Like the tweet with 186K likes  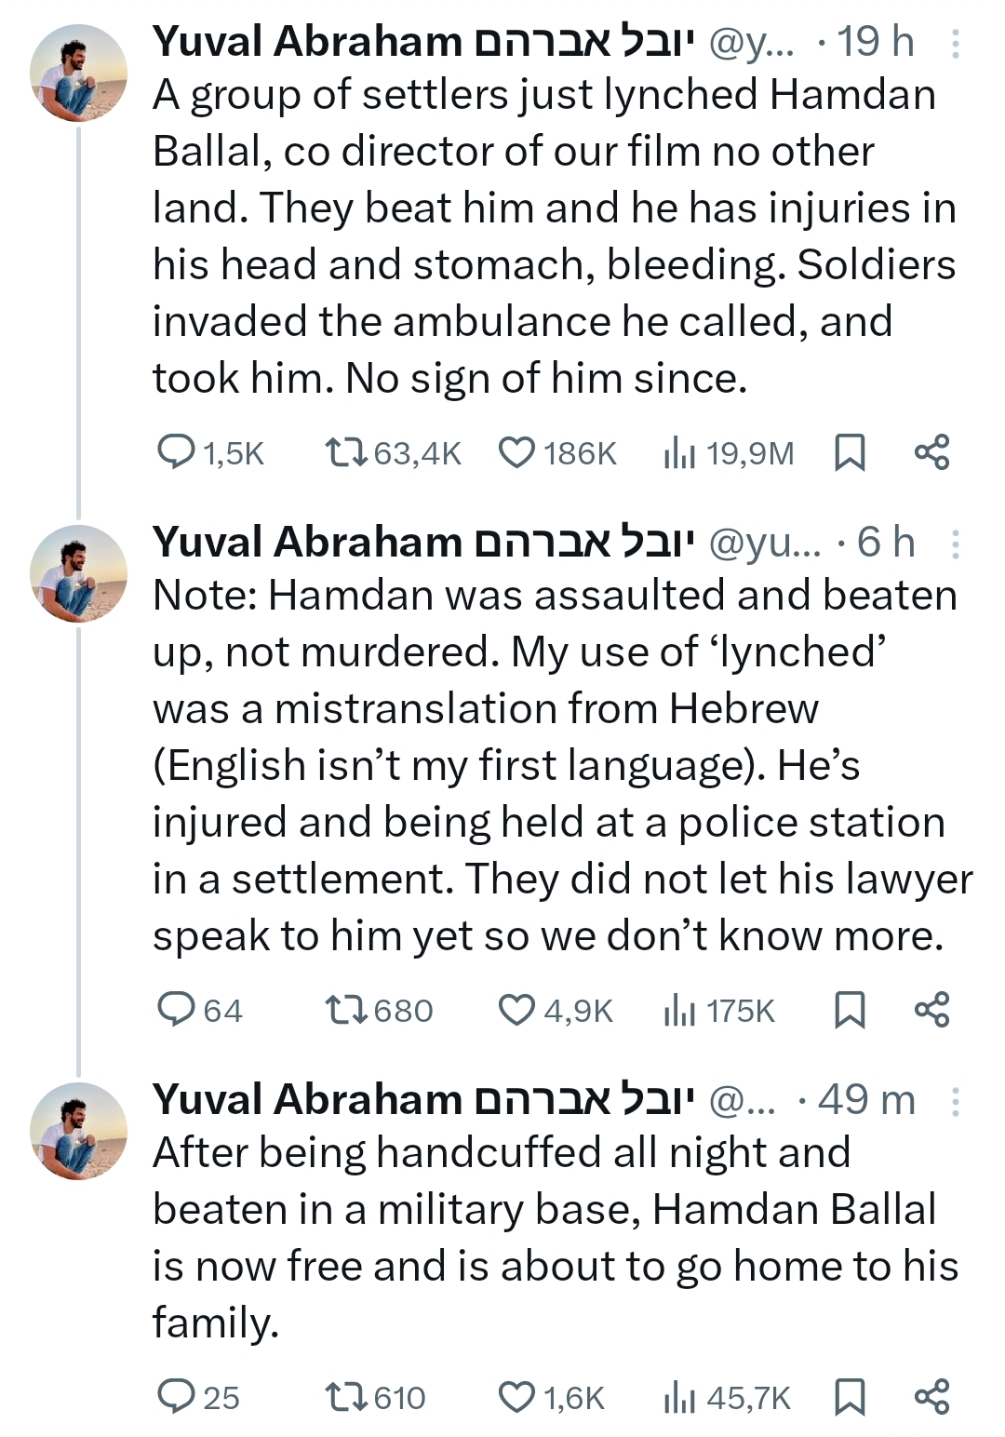(517, 452)
